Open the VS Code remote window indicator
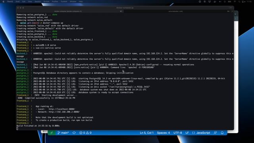This screenshot has width=254, height=143. [52, 133]
